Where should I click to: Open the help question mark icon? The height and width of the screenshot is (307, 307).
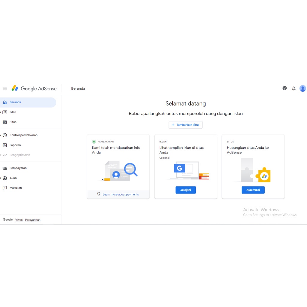pyautogui.click(x=285, y=88)
